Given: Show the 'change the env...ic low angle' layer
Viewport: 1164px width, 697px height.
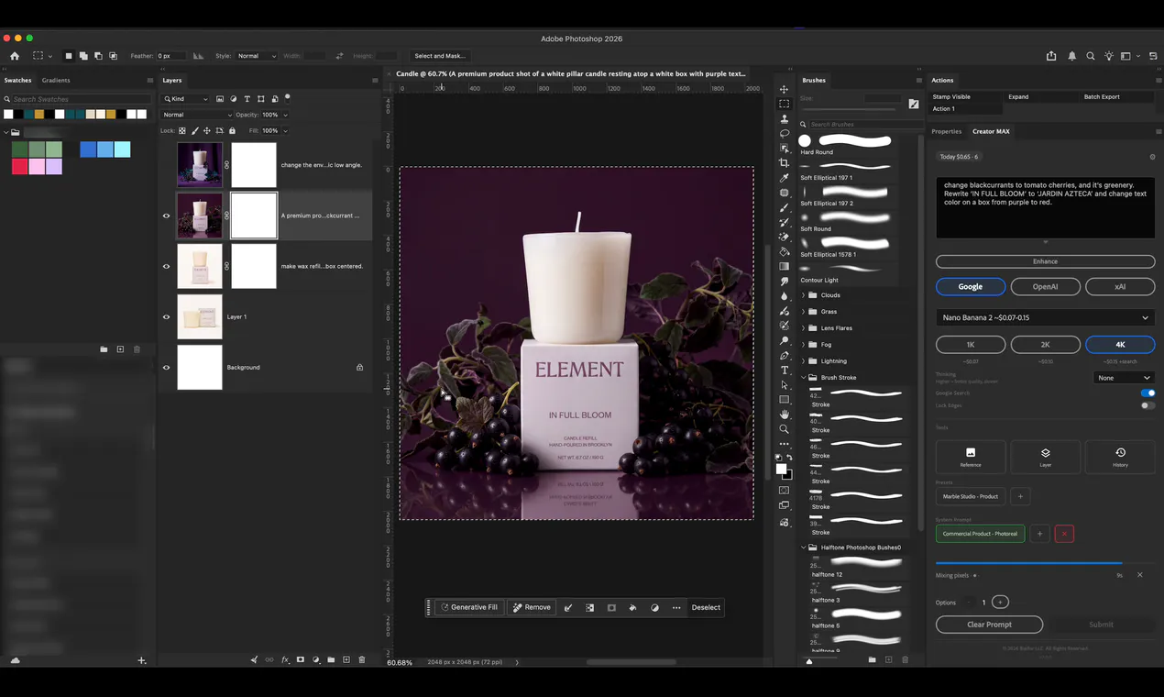Looking at the screenshot, I should pos(166,165).
